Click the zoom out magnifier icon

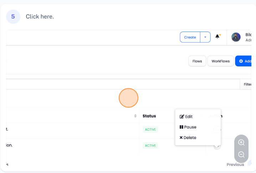click(241, 155)
